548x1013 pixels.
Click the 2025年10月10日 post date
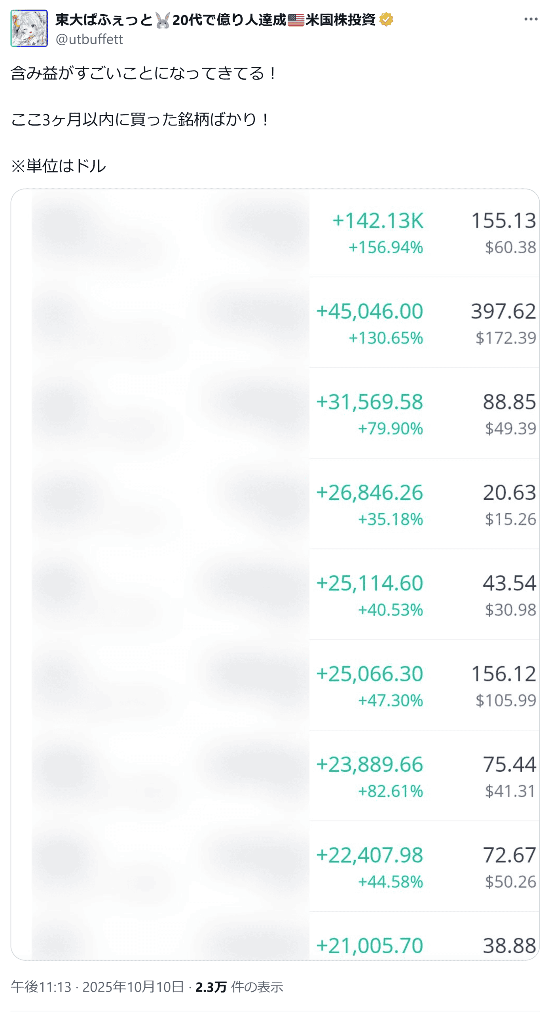(133, 986)
